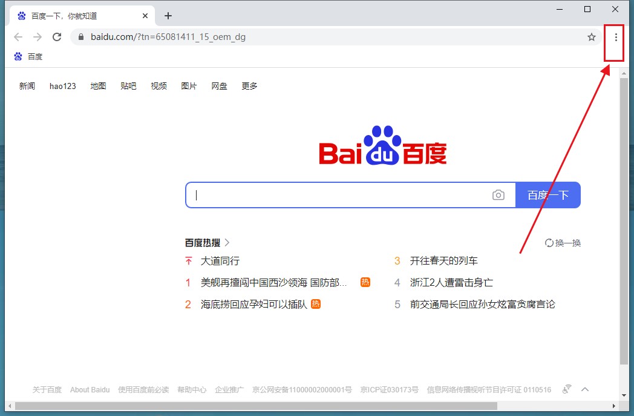Go back to the previous page
Image resolution: width=634 pixels, height=416 pixels.
click(x=18, y=37)
